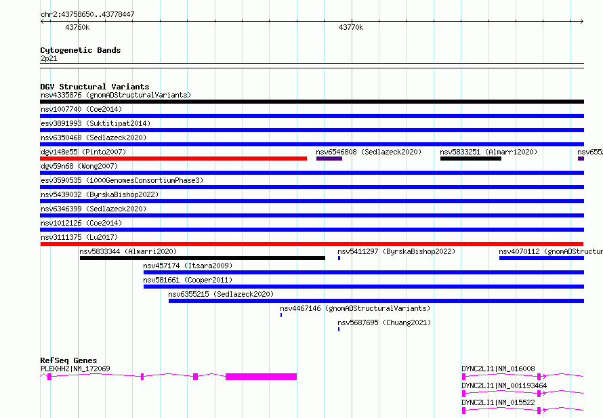Click black nsv5833251 Almarri2020 bar
Image resolution: width=603 pixels, height=418 pixels.
471,159
